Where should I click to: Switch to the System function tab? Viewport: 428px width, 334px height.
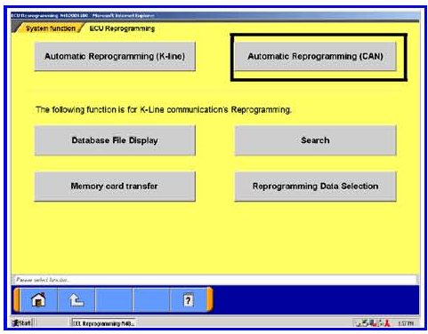click(50, 28)
